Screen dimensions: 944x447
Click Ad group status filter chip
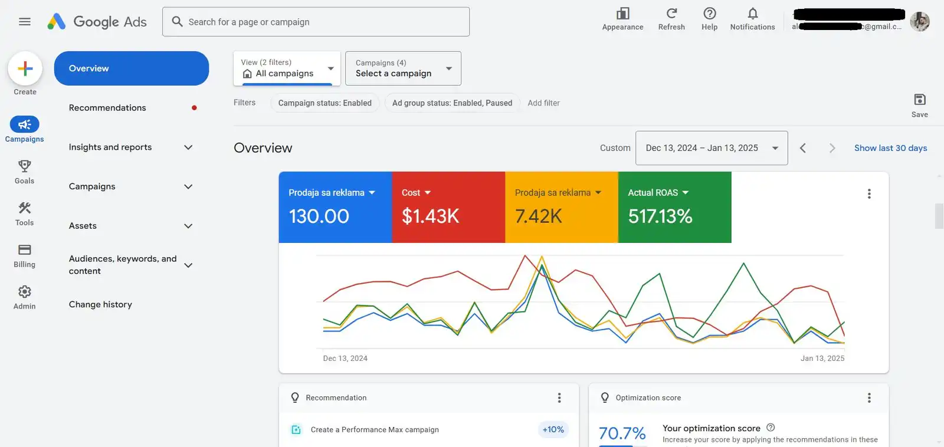pos(452,103)
